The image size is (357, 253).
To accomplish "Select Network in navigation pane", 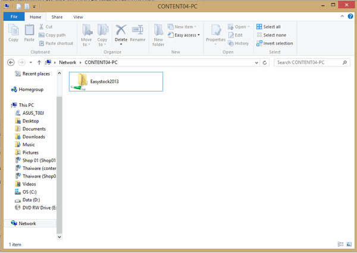I will (30, 223).
